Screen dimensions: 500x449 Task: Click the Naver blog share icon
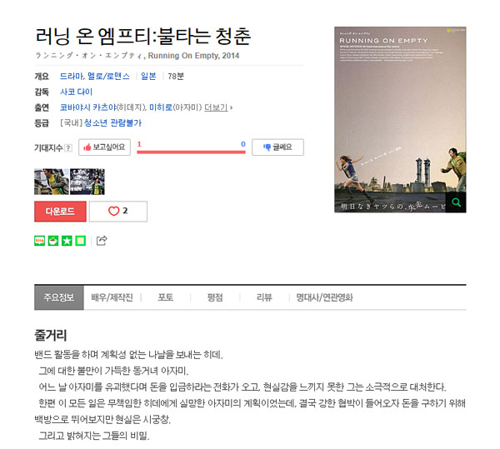click(39, 241)
